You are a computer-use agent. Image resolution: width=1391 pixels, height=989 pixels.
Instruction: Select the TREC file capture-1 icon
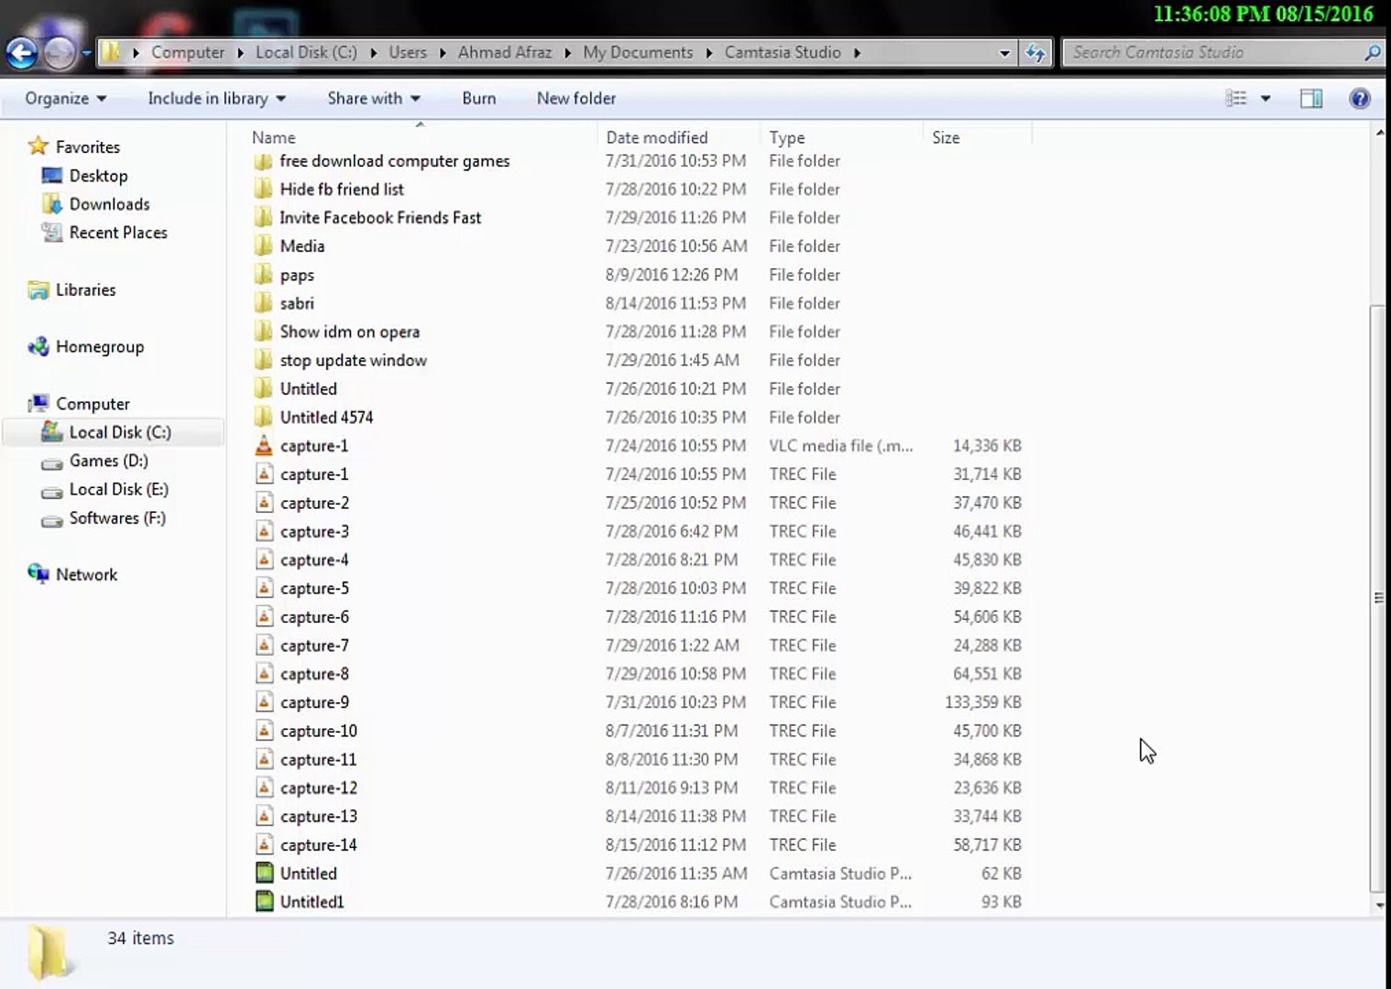[264, 474]
